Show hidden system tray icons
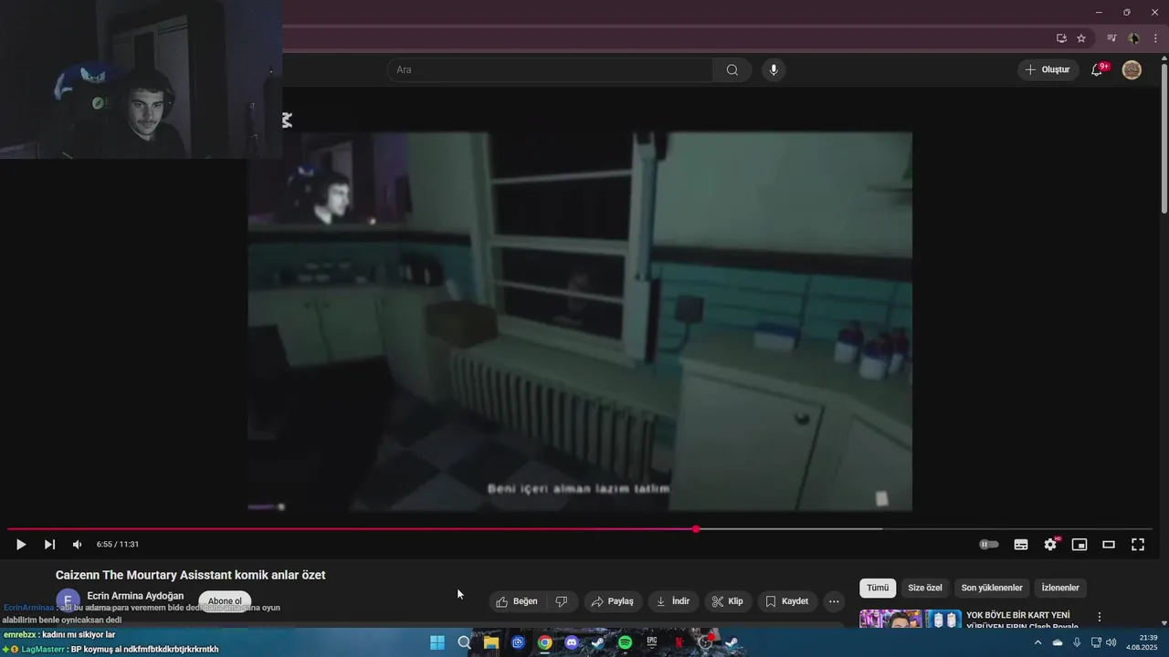 [x=1037, y=642]
